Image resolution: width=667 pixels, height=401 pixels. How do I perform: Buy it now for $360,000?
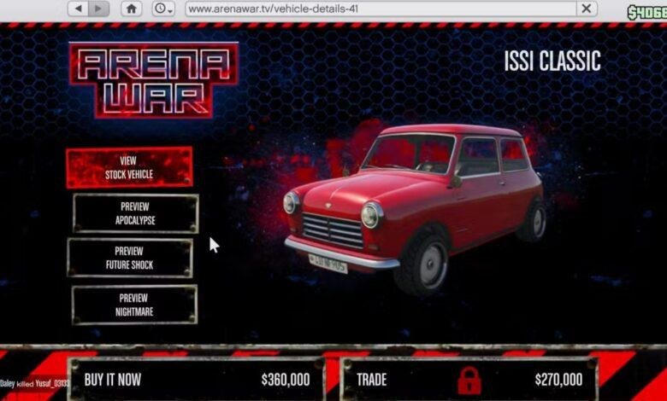(197, 379)
